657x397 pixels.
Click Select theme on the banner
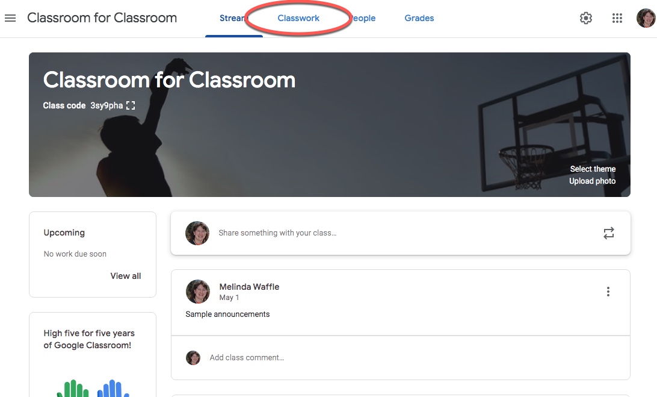tap(593, 169)
